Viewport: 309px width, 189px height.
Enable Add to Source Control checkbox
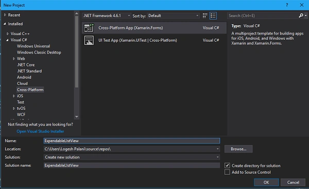click(227, 172)
